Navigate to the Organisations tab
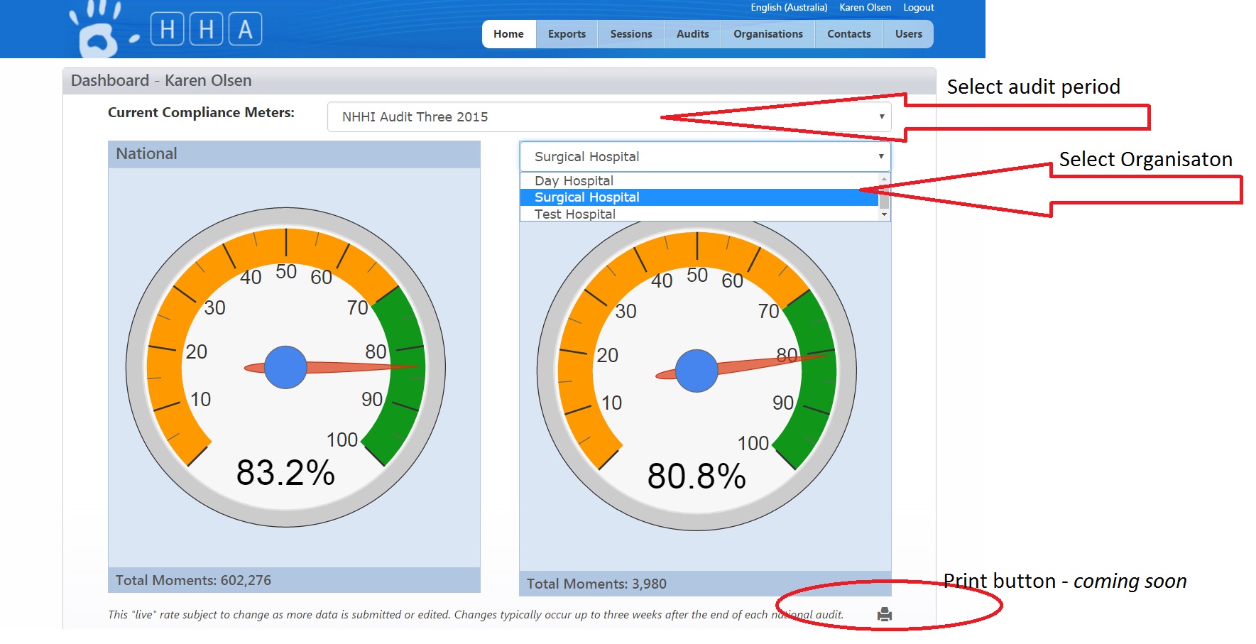 [x=768, y=34]
